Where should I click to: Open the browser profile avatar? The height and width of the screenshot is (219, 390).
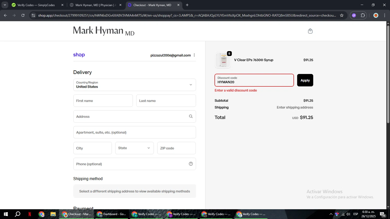coord(376,15)
